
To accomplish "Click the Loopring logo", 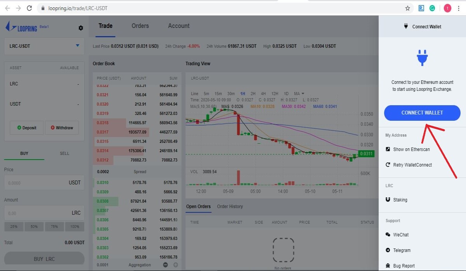I will pos(21,27).
